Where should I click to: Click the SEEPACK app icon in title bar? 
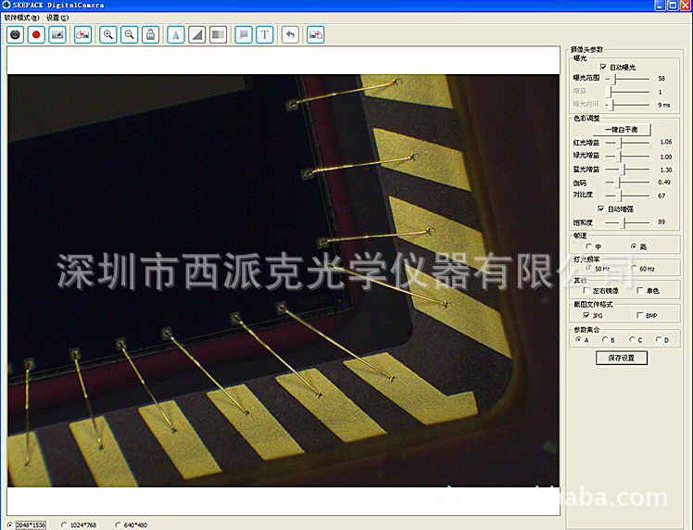[x=6, y=5]
